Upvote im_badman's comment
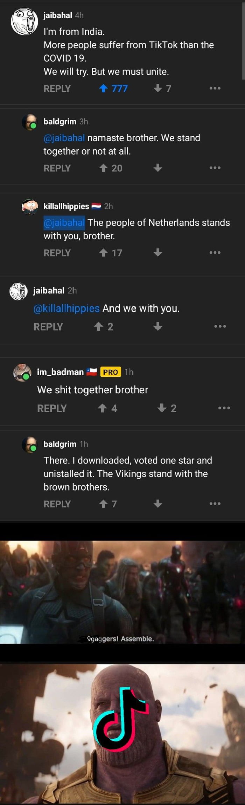245x805 pixels. tap(103, 408)
